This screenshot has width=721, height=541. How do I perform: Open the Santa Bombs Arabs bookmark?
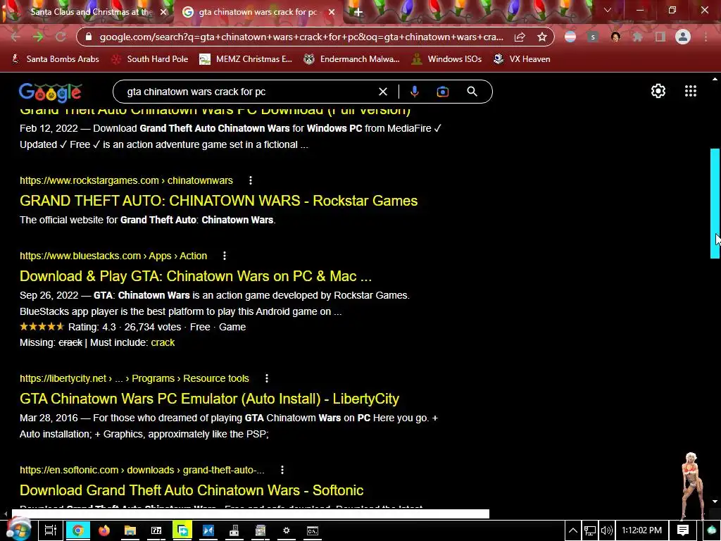click(55, 59)
